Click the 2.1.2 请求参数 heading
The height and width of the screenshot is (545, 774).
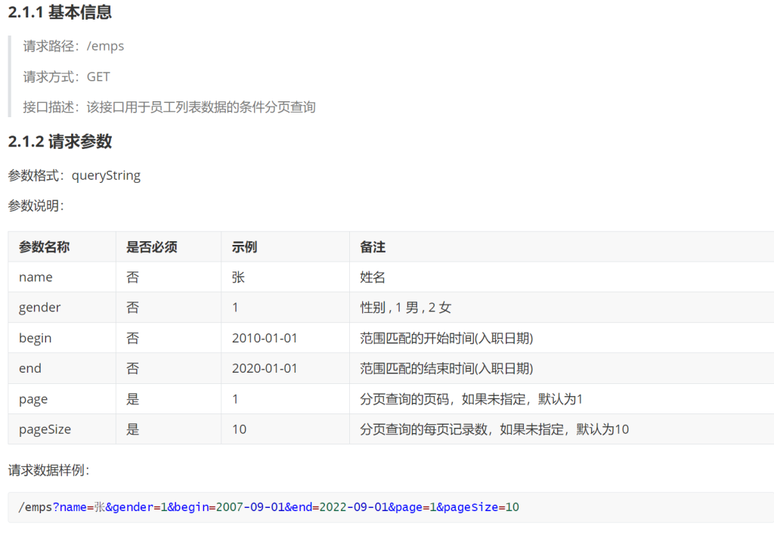click(x=60, y=141)
